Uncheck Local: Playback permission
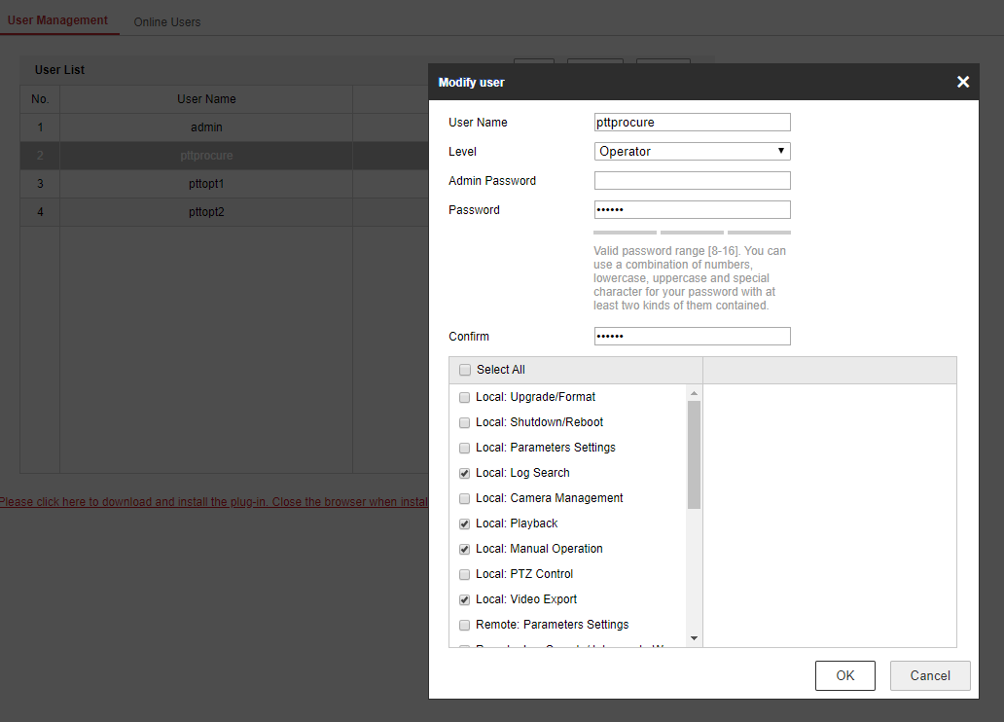The image size is (1004, 722). coord(465,524)
